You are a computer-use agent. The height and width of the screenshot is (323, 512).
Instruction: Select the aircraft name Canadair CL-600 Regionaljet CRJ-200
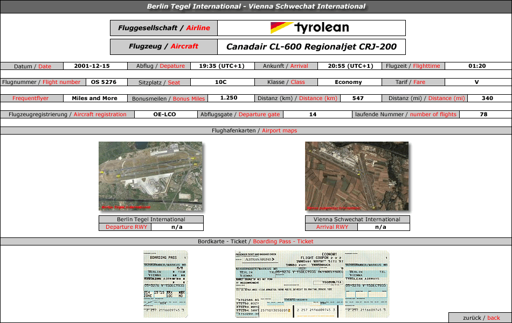click(312, 47)
